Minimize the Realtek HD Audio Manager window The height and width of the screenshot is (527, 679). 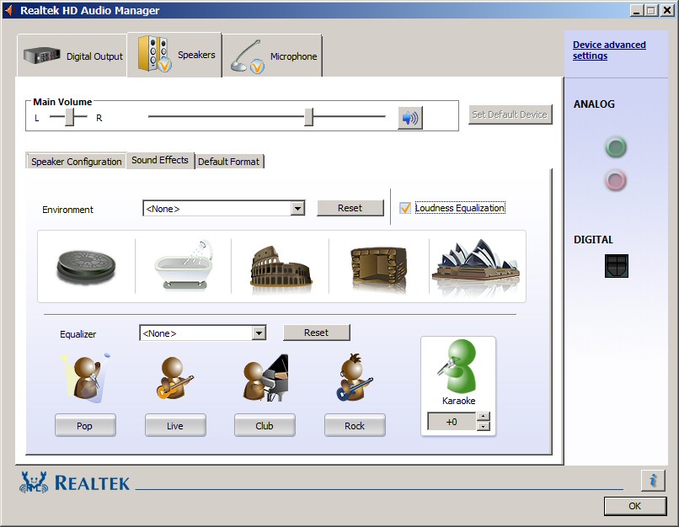click(x=636, y=10)
